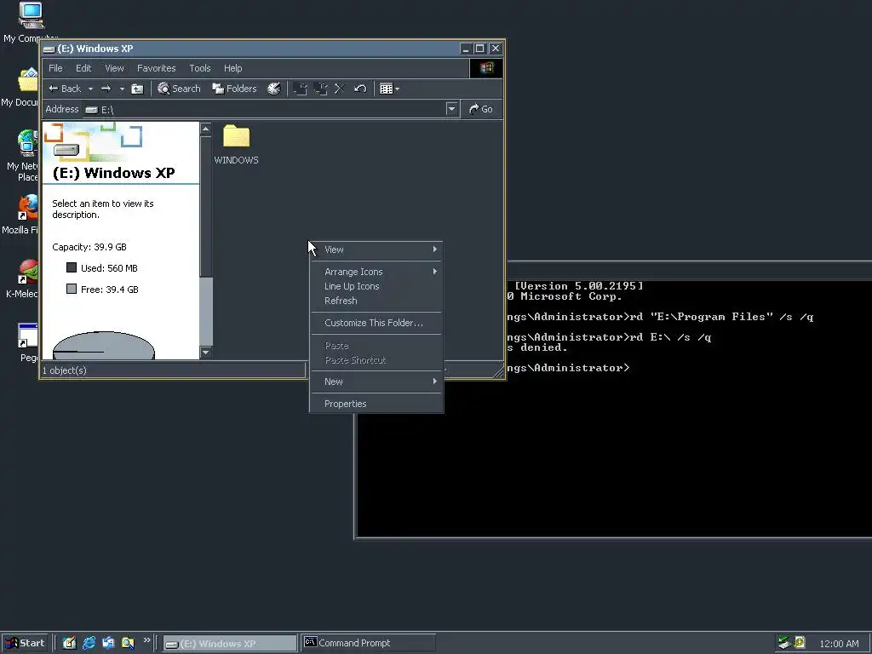Select the Peg desktop shortcut icon

[x=28, y=342]
